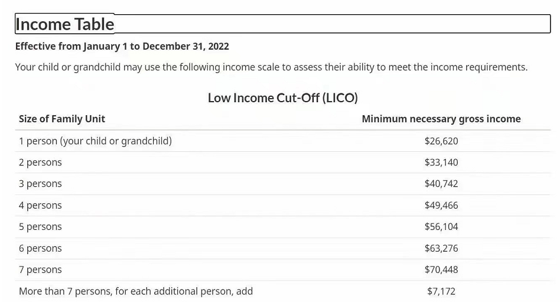The width and height of the screenshot is (560, 302).
Task: Click the paragraph about the income scale
Action: [x=271, y=67]
